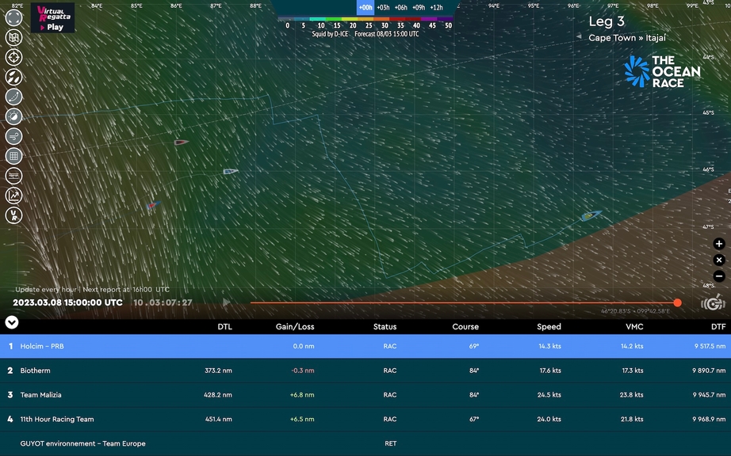
Task: Click Biotherm's -0.3 nm loss value
Action: coord(303,370)
